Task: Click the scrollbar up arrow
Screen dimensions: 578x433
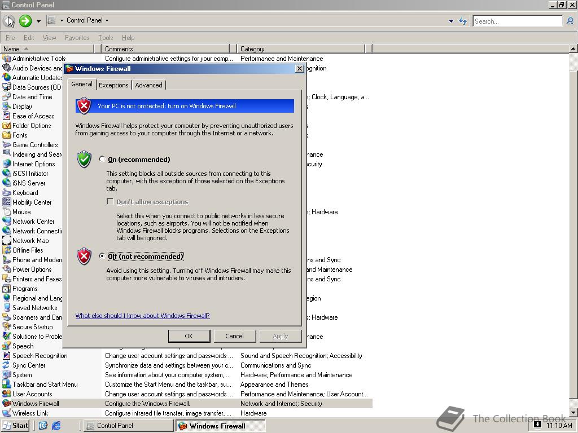Action: click(x=573, y=48)
